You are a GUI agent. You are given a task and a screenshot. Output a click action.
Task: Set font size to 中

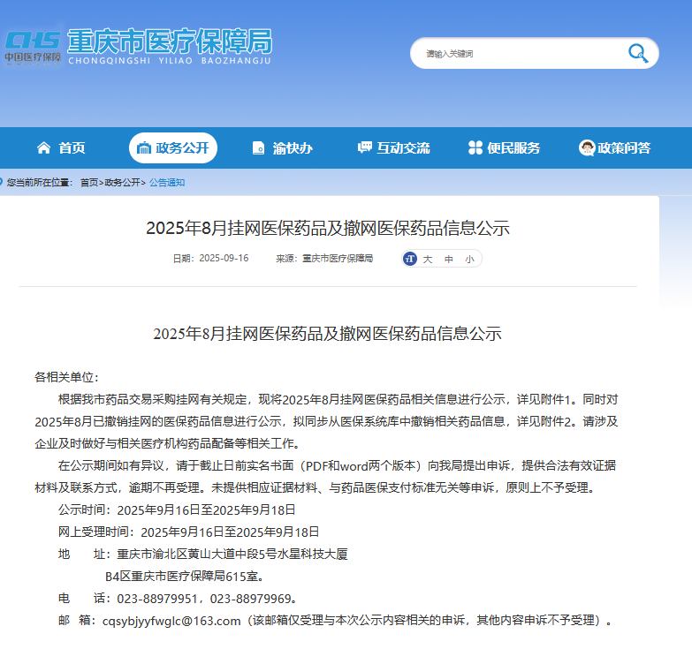[449, 260]
